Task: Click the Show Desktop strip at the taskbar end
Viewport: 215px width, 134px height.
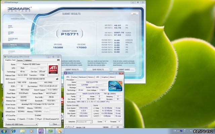Action: pyautogui.click(x=214, y=131)
